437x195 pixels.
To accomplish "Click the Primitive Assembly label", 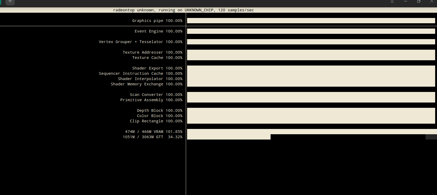I will click(x=142, y=100).
